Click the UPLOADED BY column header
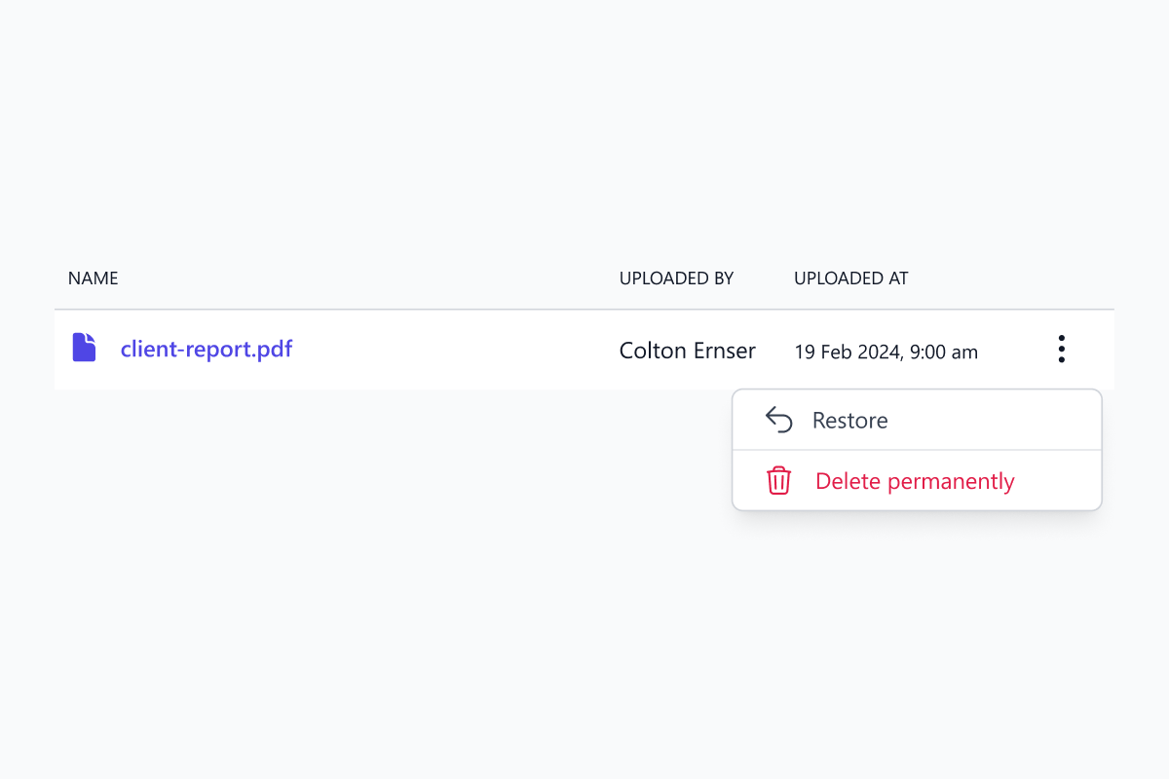 676,278
